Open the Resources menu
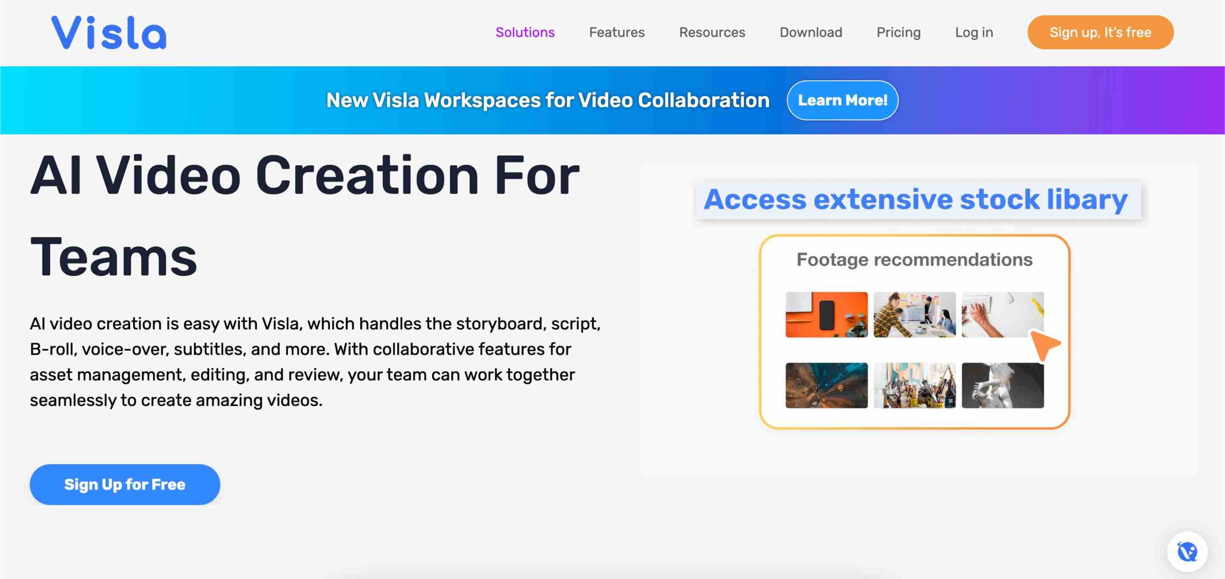The image size is (1225, 579). (x=712, y=33)
